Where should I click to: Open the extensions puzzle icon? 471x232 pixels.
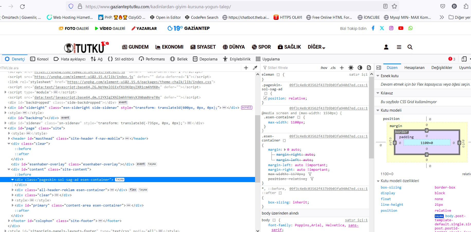pyautogui.click(x=466, y=6)
